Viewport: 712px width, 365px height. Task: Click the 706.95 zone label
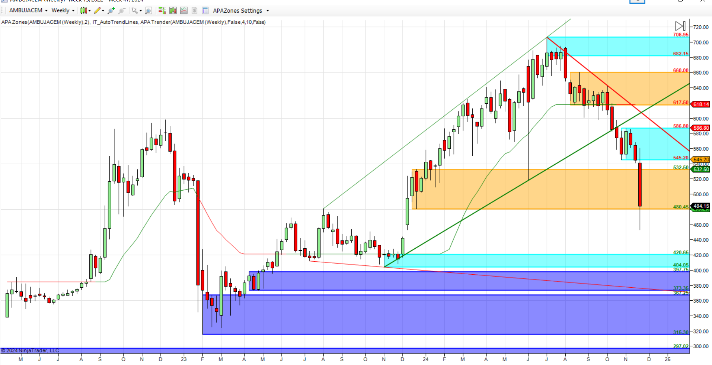tap(681, 35)
